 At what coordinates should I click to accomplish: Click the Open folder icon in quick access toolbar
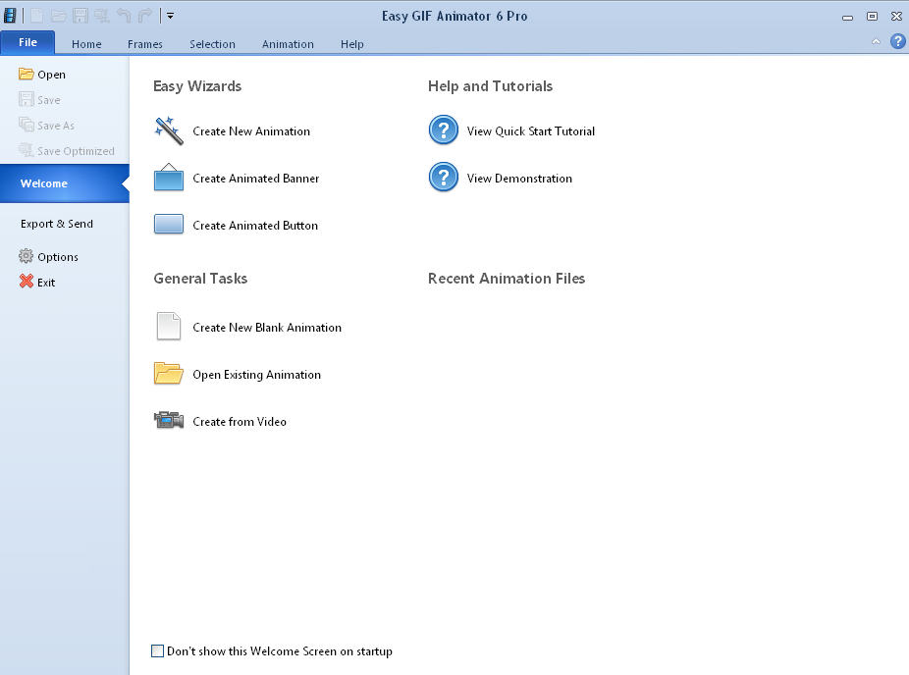[x=59, y=16]
